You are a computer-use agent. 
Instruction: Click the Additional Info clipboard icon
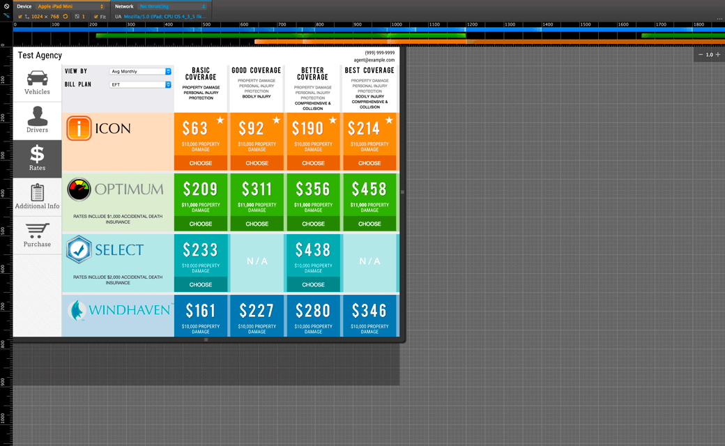37,192
